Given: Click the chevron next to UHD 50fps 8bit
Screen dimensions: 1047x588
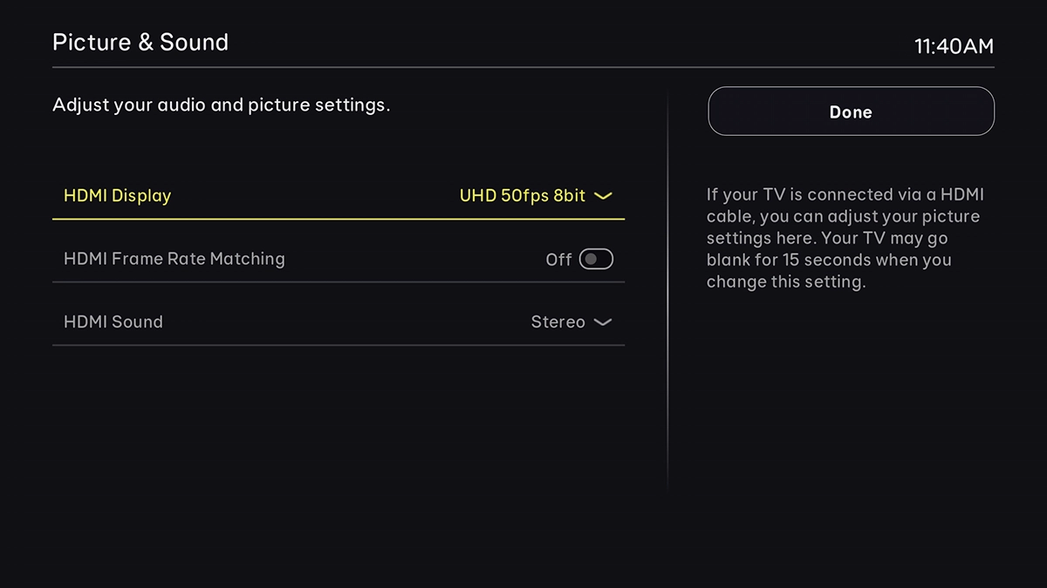Looking at the screenshot, I should point(603,196).
